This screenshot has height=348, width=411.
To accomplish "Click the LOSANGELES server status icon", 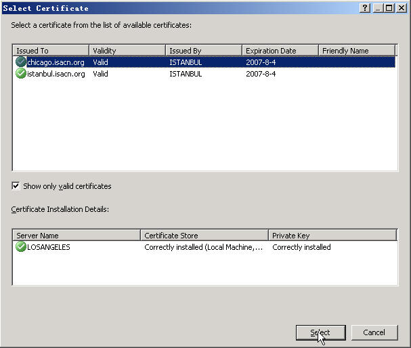I will pyautogui.click(x=21, y=247).
